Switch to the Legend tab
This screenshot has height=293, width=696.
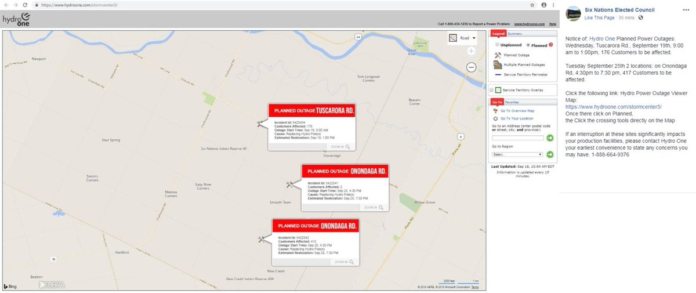coord(498,34)
